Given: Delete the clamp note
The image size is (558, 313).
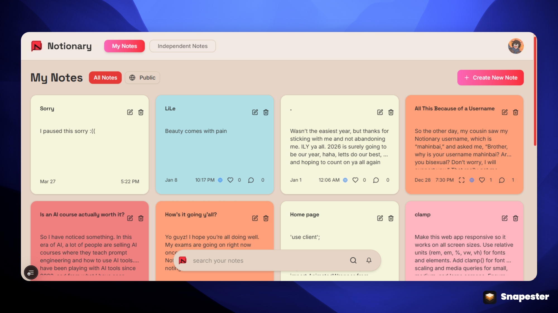Looking at the screenshot, I should [x=516, y=218].
